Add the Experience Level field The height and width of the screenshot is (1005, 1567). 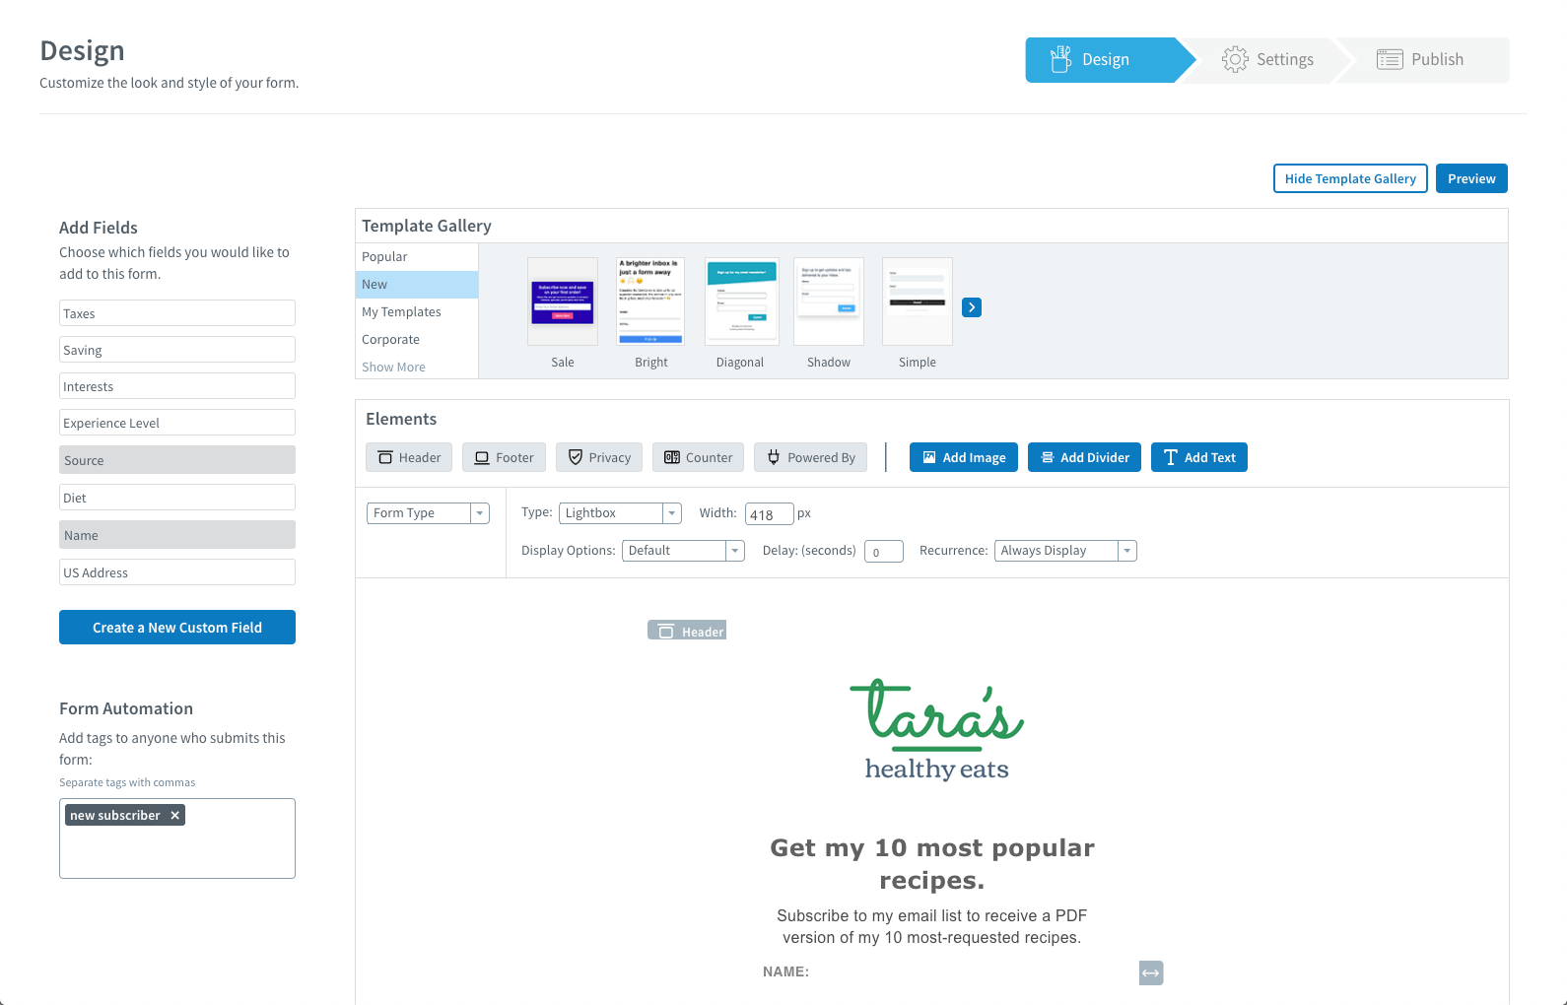pyautogui.click(x=177, y=423)
